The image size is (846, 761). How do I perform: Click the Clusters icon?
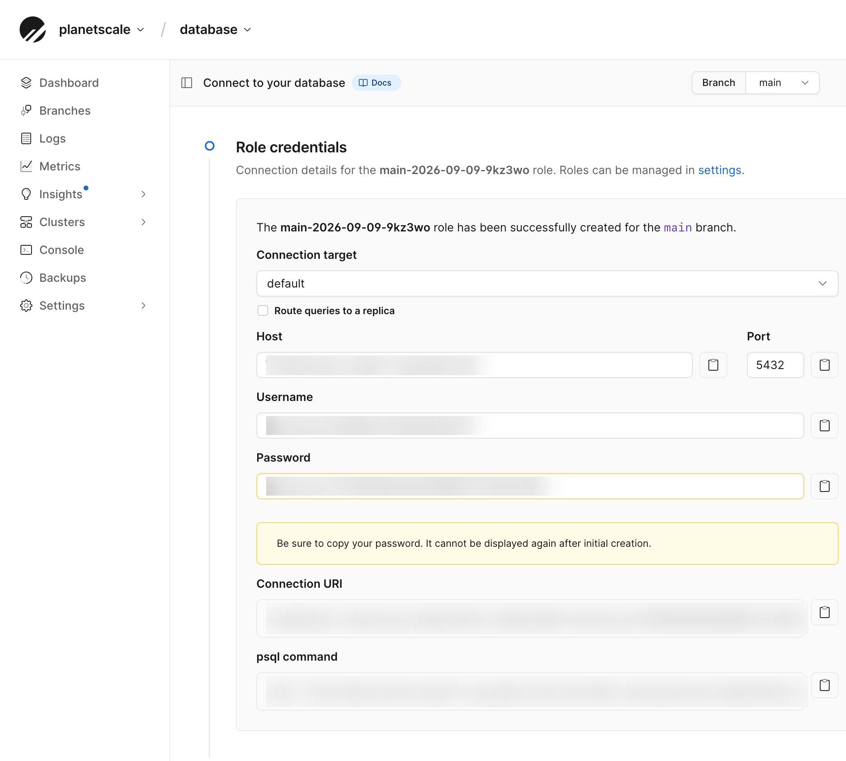point(26,222)
